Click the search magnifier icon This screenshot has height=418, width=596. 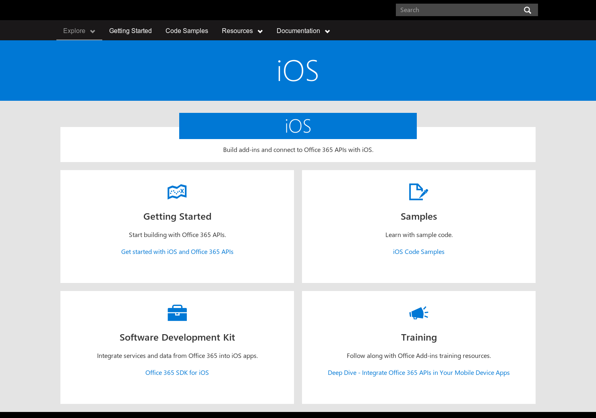pos(528,10)
